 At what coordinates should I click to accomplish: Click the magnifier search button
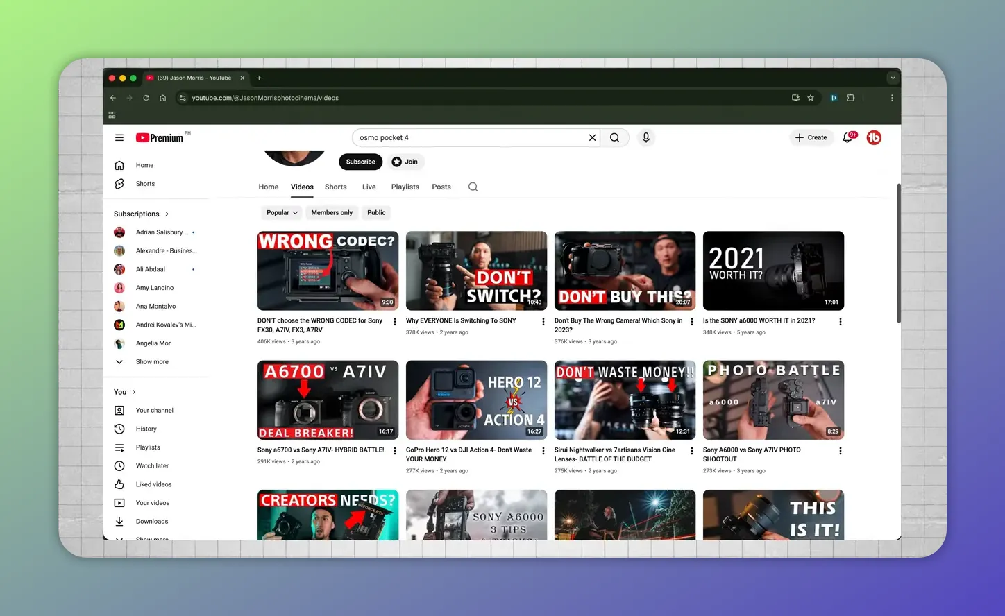click(x=615, y=137)
